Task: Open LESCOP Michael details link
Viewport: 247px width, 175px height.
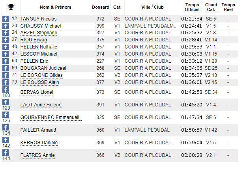Action: click(x=39, y=54)
